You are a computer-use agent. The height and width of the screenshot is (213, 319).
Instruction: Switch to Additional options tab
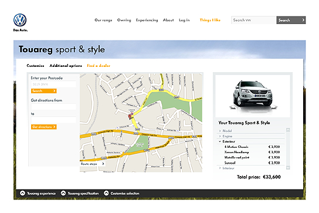66,66
